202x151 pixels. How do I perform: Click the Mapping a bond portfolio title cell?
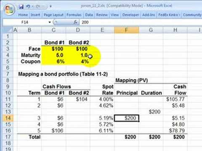point(63,74)
